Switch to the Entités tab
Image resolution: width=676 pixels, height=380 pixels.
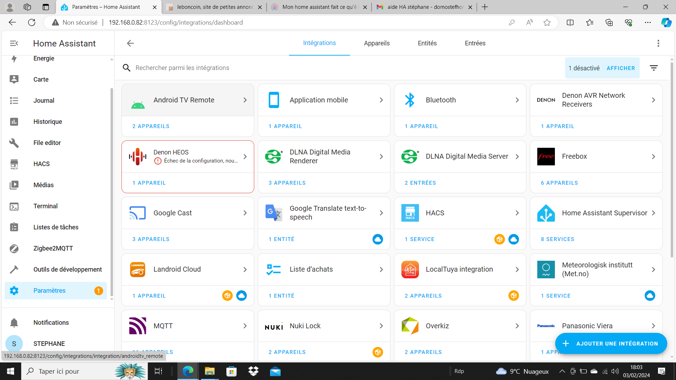pos(427,43)
